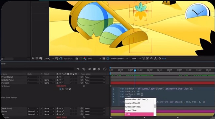Toggle Transparency Grid in viewer toolbar

[x=108, y=58]
